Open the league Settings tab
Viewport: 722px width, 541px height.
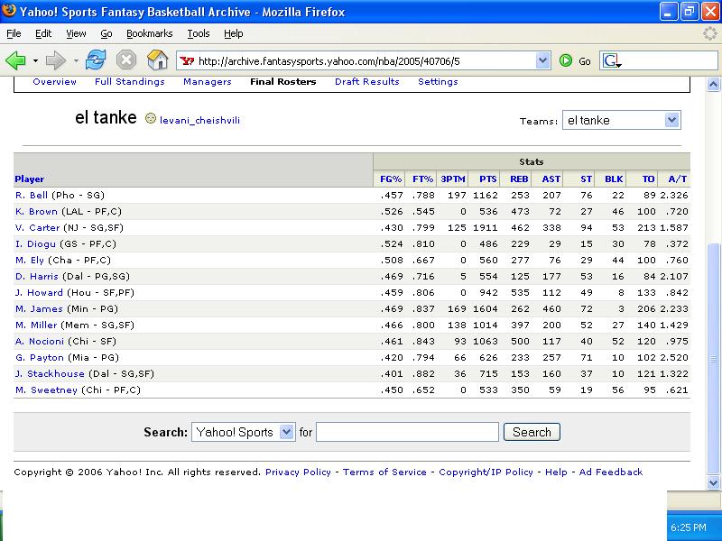438,81
